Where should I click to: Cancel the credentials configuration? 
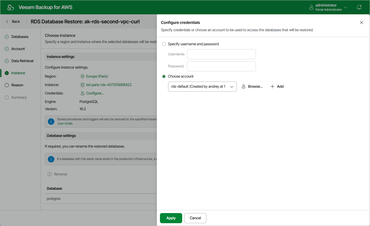pyautogui.click(x=195, y=218)
